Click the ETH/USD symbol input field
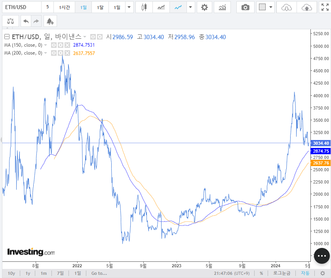The width and height of the screenshot is (331, 278). point(22,8)
